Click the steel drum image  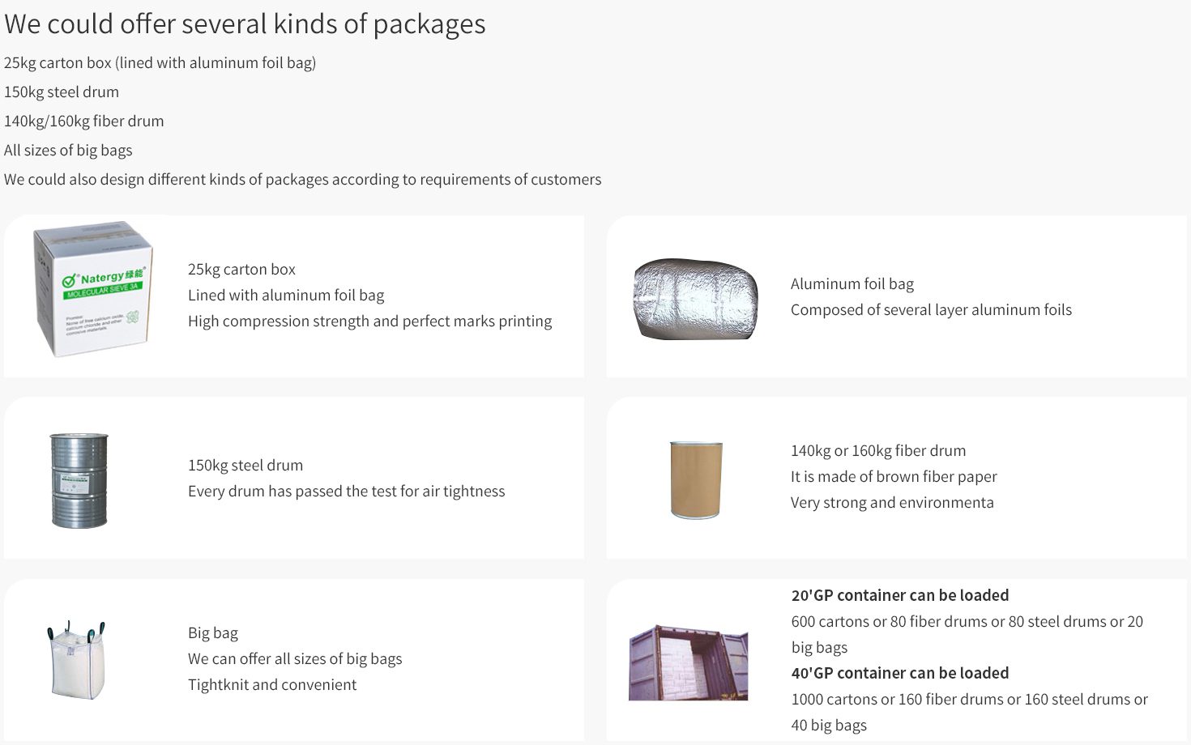click(79, 480)
